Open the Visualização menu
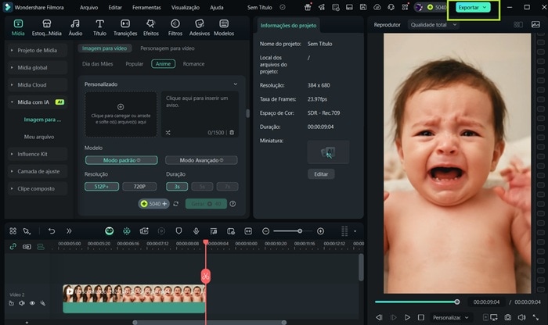This screenshot has height=325, width=548. pyautogui.click(x=186, y=7)
